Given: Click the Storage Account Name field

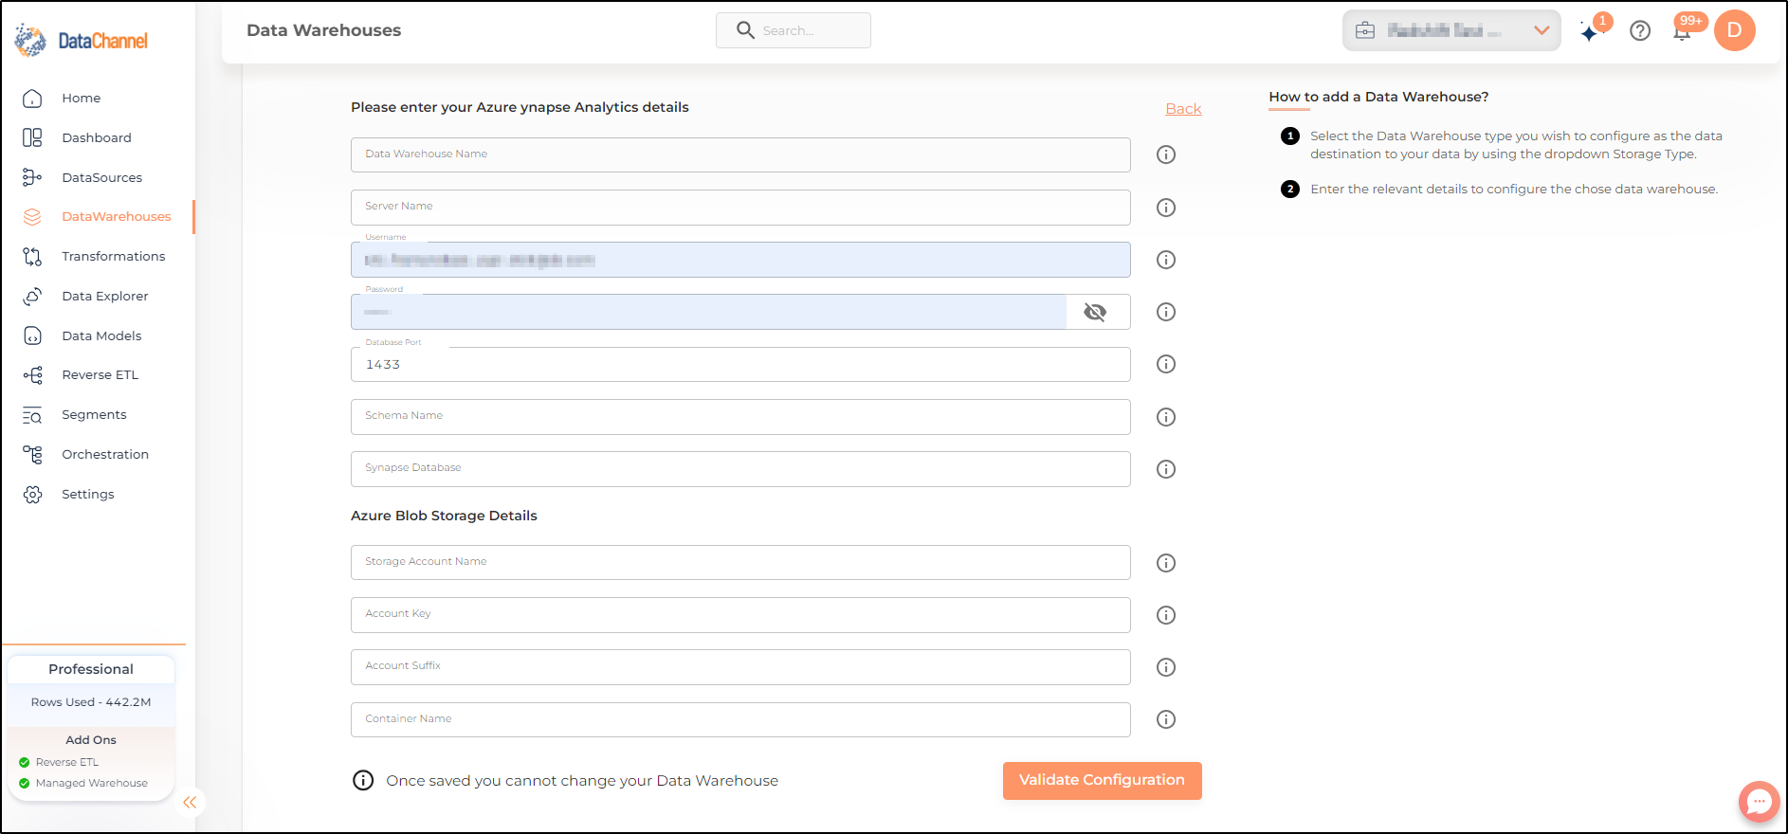Looking at the screenshot, I should click(740, 562).
